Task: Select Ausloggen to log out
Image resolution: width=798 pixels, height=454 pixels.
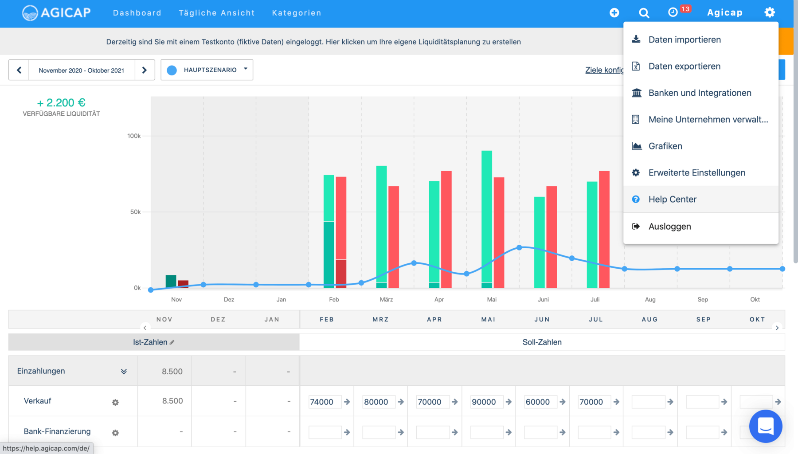Action: [669, 226]
